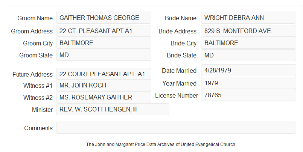Select the Future Address field
Viewport: 303px width, 152px height.
click(x=104, y=74)
